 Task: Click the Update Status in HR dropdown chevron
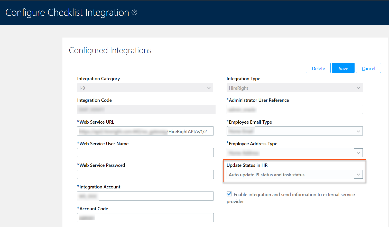(358, 175)
